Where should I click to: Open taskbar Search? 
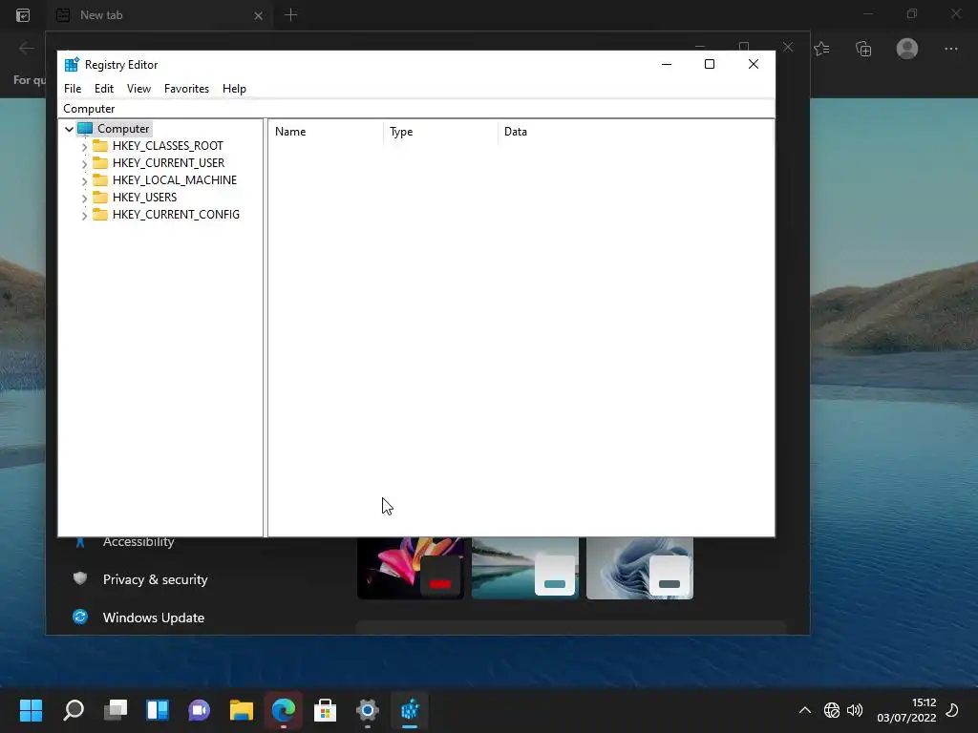pos(73,710)
